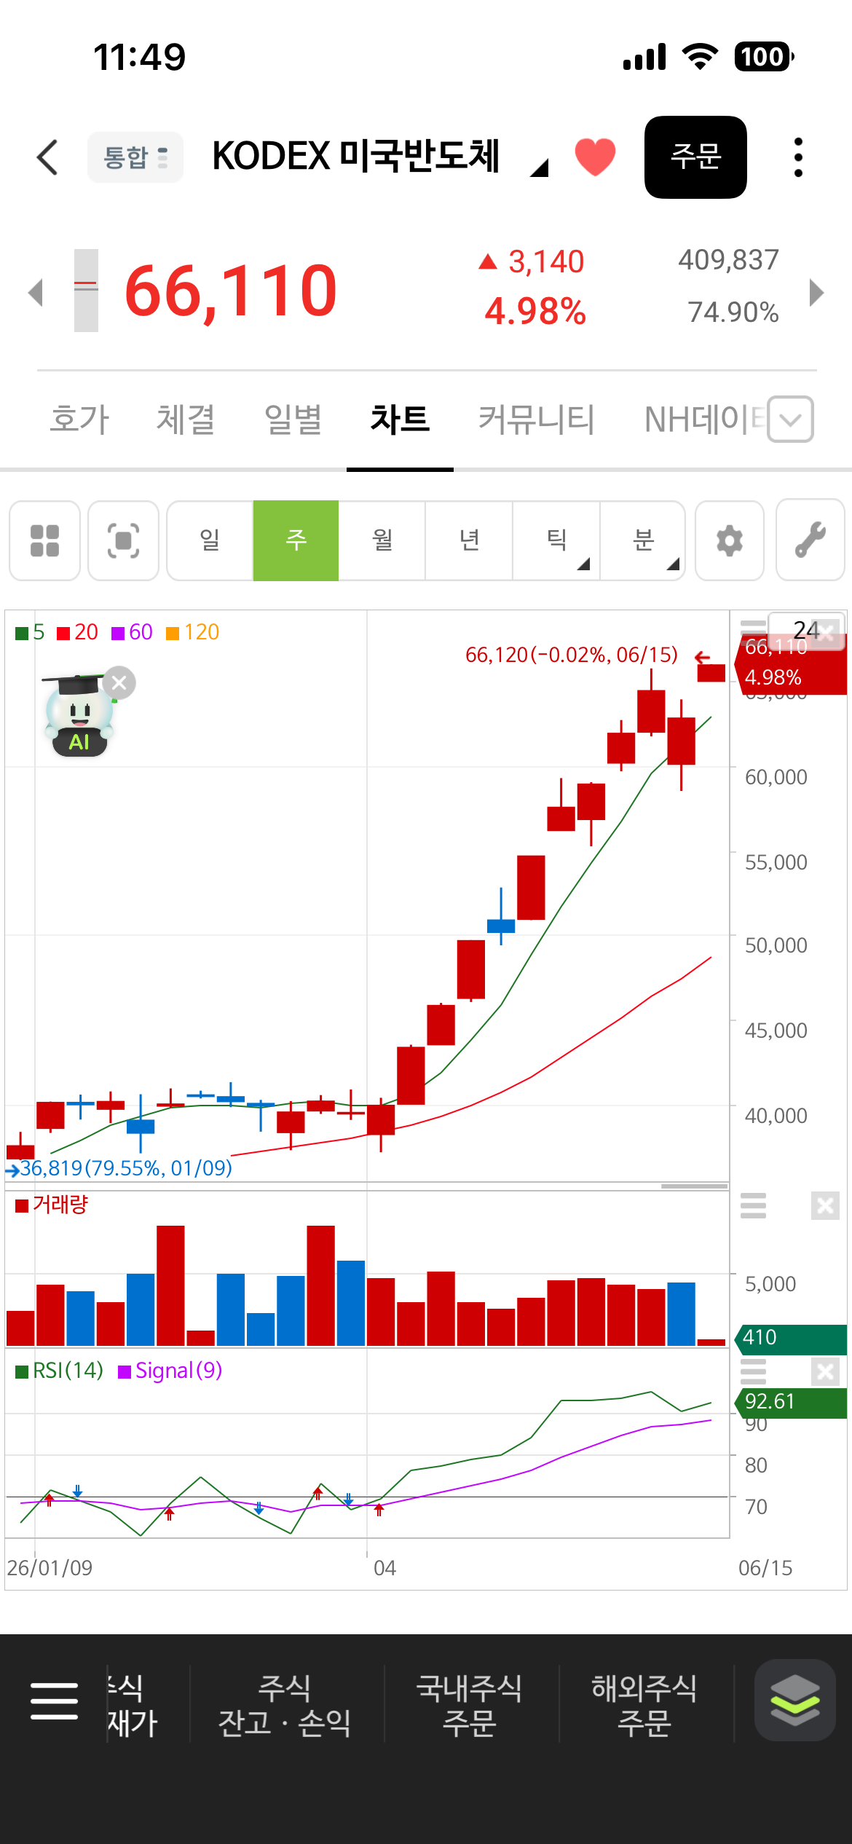Tap the large 66,110 current price
The height and width of the screenshot is (1844, 852).
pos(231,292)
